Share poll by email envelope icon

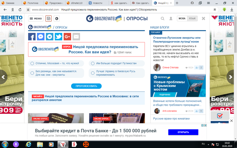coord(76,37)
